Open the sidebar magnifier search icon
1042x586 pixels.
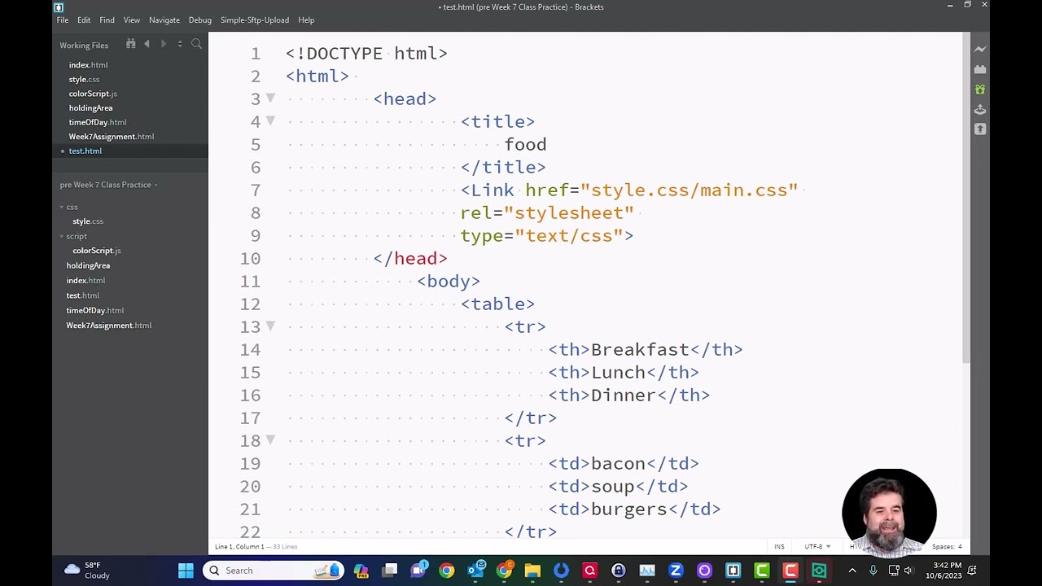pyautogui.click(x=196, y=44)
